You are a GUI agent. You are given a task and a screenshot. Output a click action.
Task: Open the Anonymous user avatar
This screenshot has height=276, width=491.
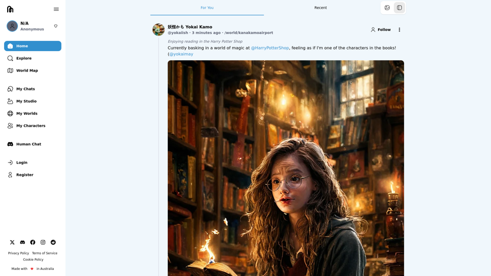(12, 26)
